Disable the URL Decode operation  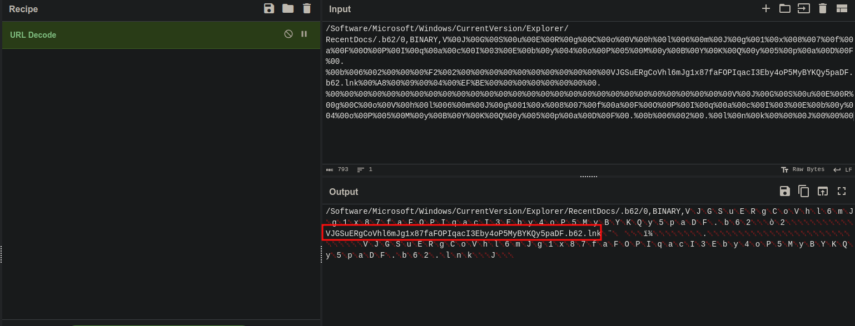(x=289, y=34)
